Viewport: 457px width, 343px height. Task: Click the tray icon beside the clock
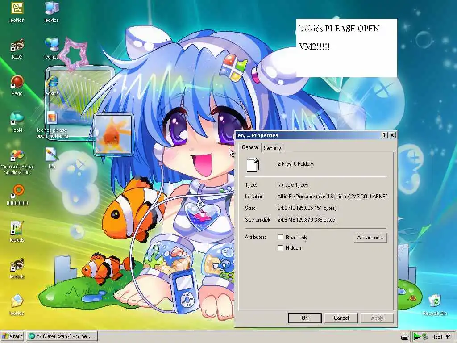tap(425, 337)
